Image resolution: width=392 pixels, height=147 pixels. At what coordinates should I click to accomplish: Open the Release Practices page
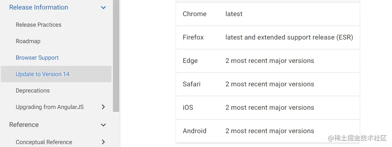pyautogui.click(x=39, y=25)
